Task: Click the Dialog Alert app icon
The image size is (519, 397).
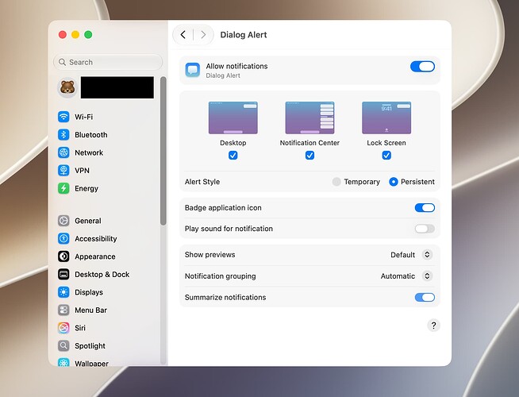Action: pyautogui.click(x=193, y=70)
